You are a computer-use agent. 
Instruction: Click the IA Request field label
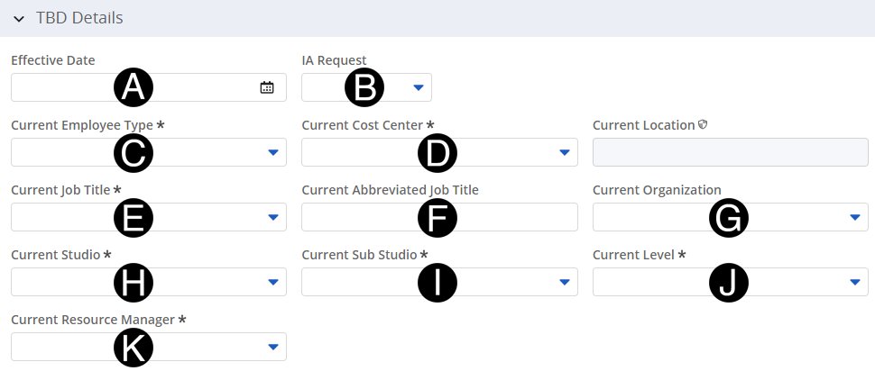[x=334, y=60]
